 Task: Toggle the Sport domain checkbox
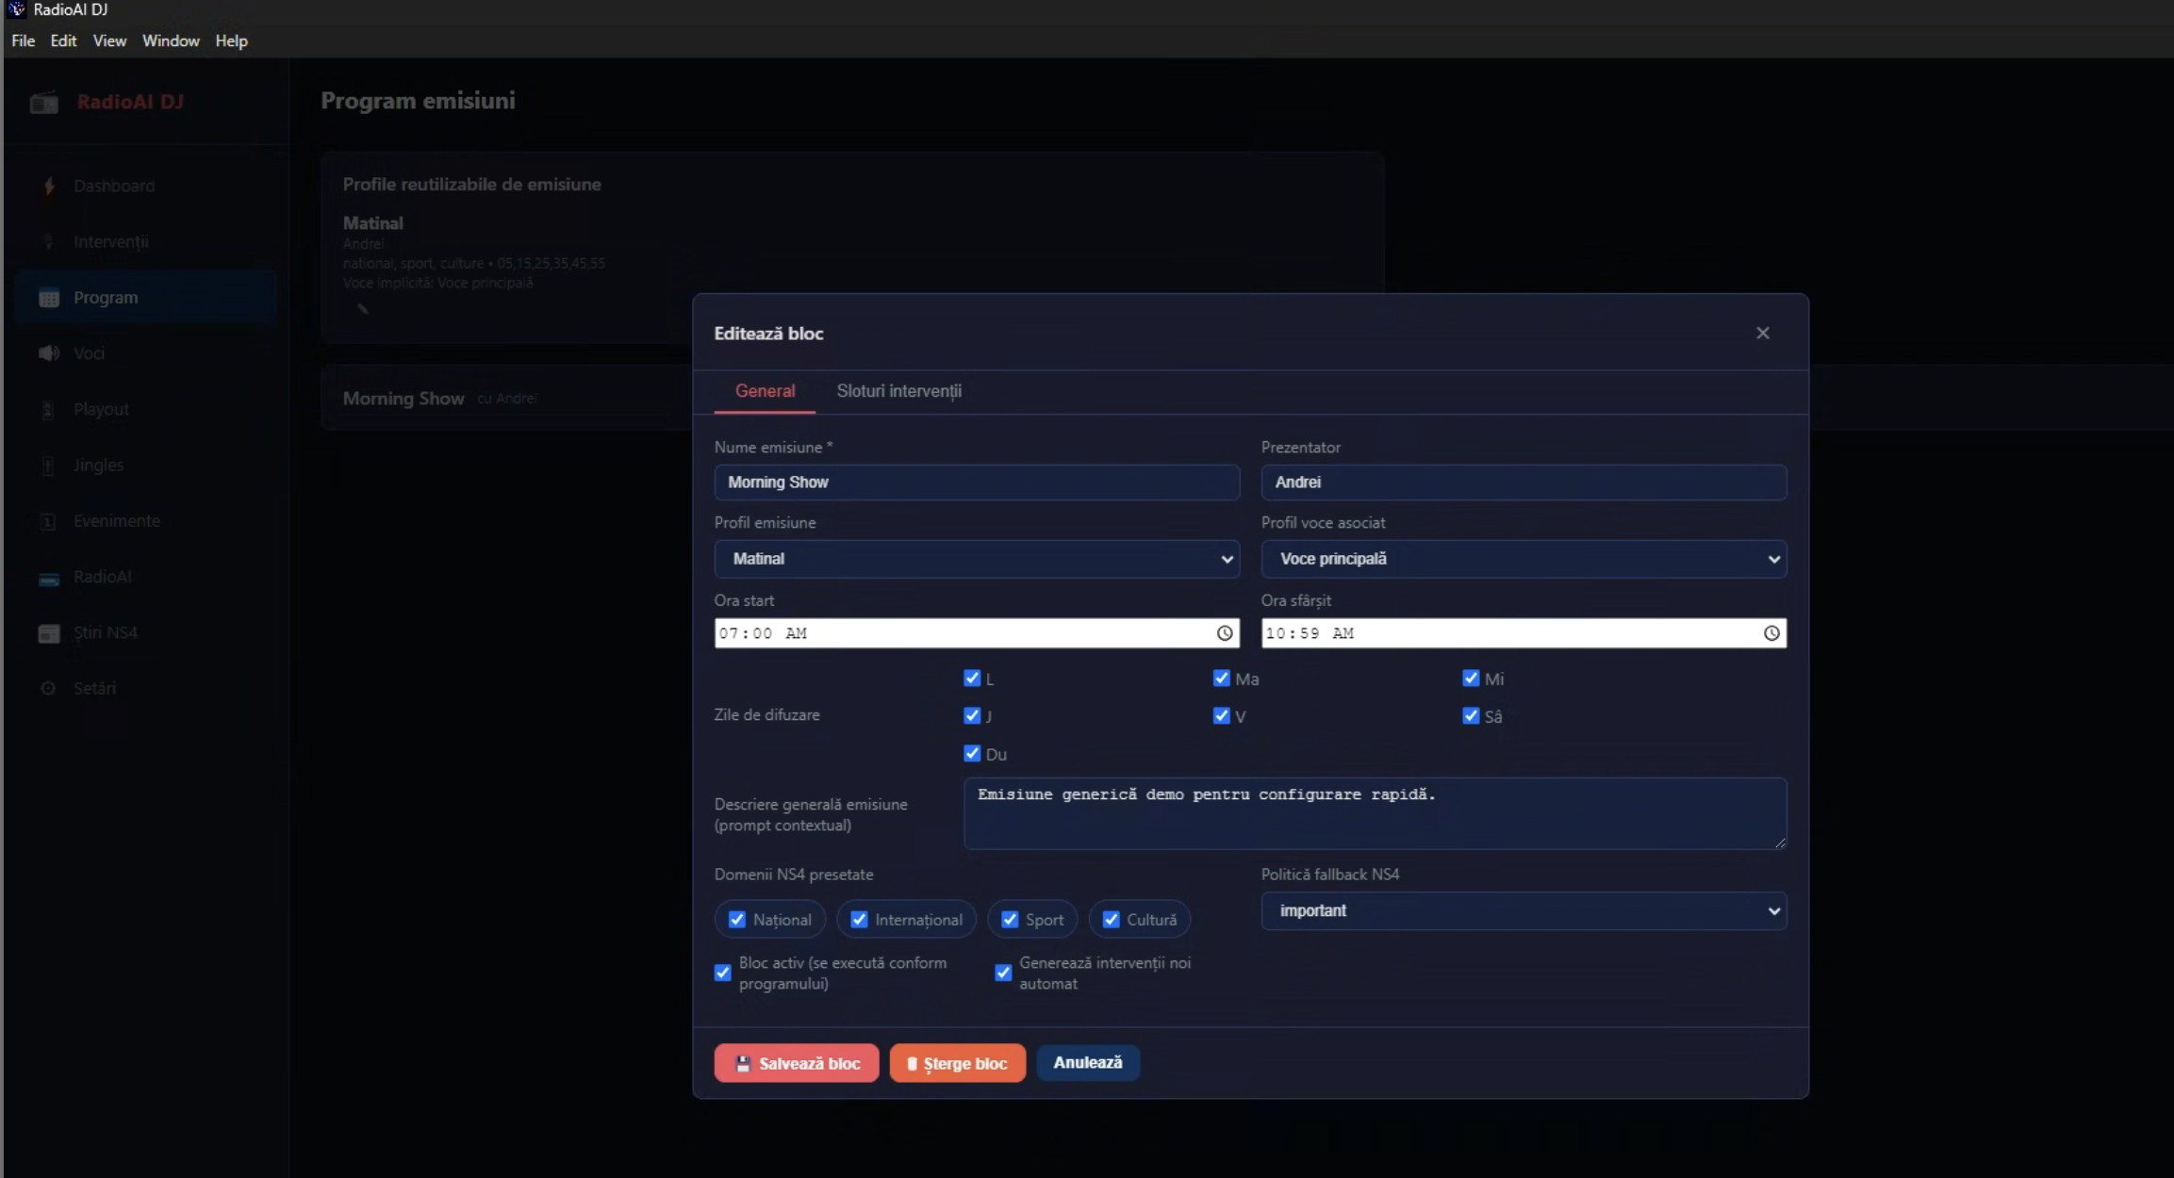(x=1010, y=919)
